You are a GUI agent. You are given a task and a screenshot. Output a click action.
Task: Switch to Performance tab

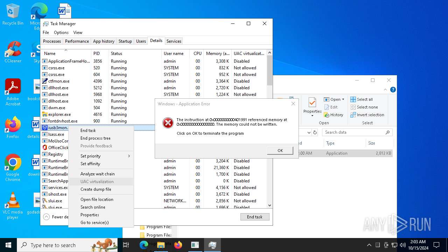click(x=77, y=41)
